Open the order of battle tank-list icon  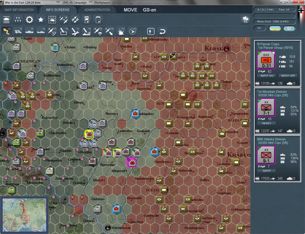click(7, 20)
